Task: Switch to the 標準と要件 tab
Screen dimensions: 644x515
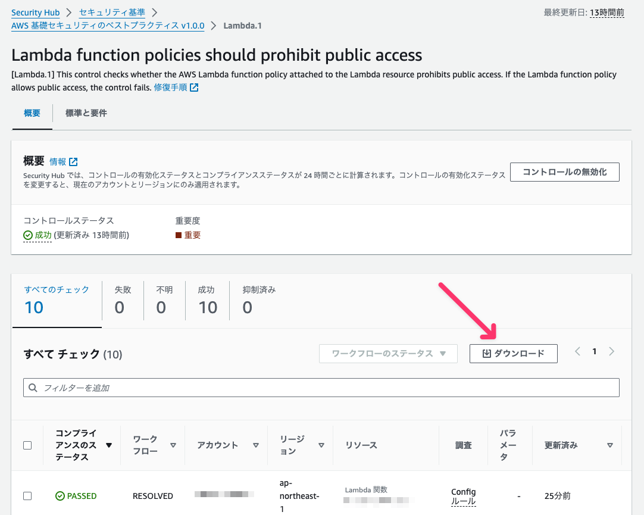Action: pos(85,113)
